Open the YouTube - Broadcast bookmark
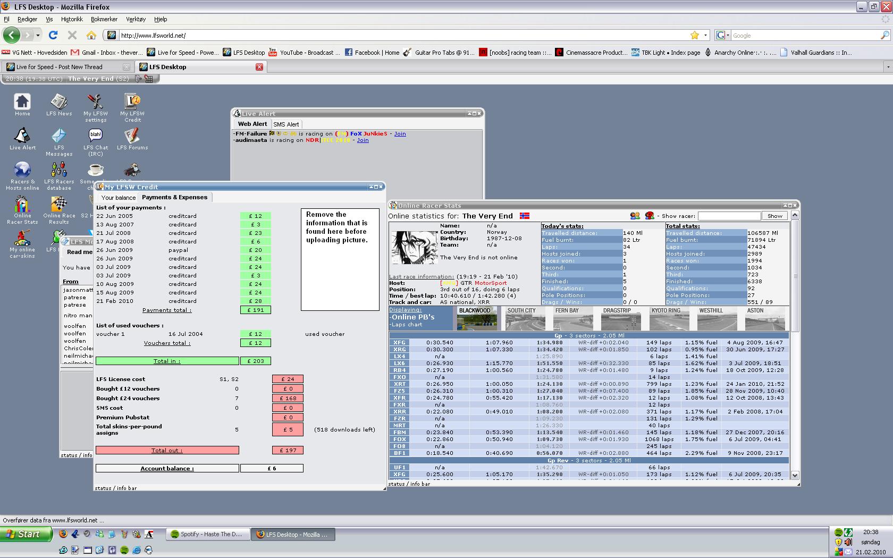This screenshot has width=893, height=558. 304,53
